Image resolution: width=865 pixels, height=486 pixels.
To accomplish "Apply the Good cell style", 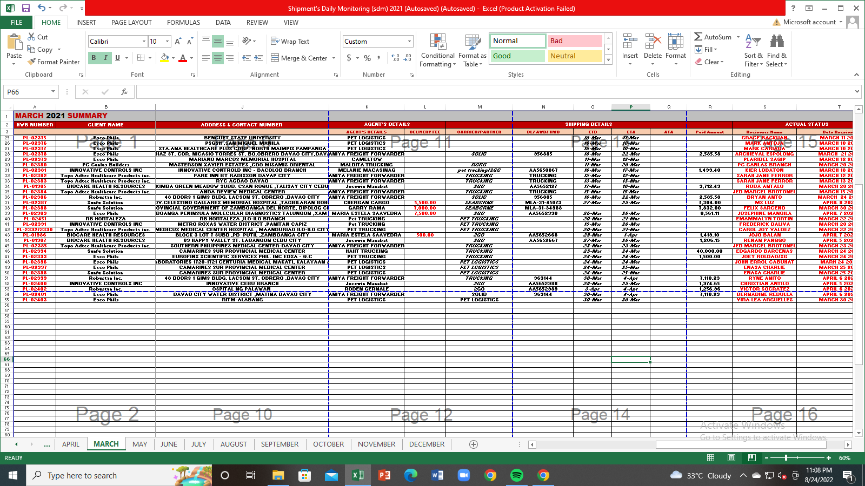I will coord(518,56).
